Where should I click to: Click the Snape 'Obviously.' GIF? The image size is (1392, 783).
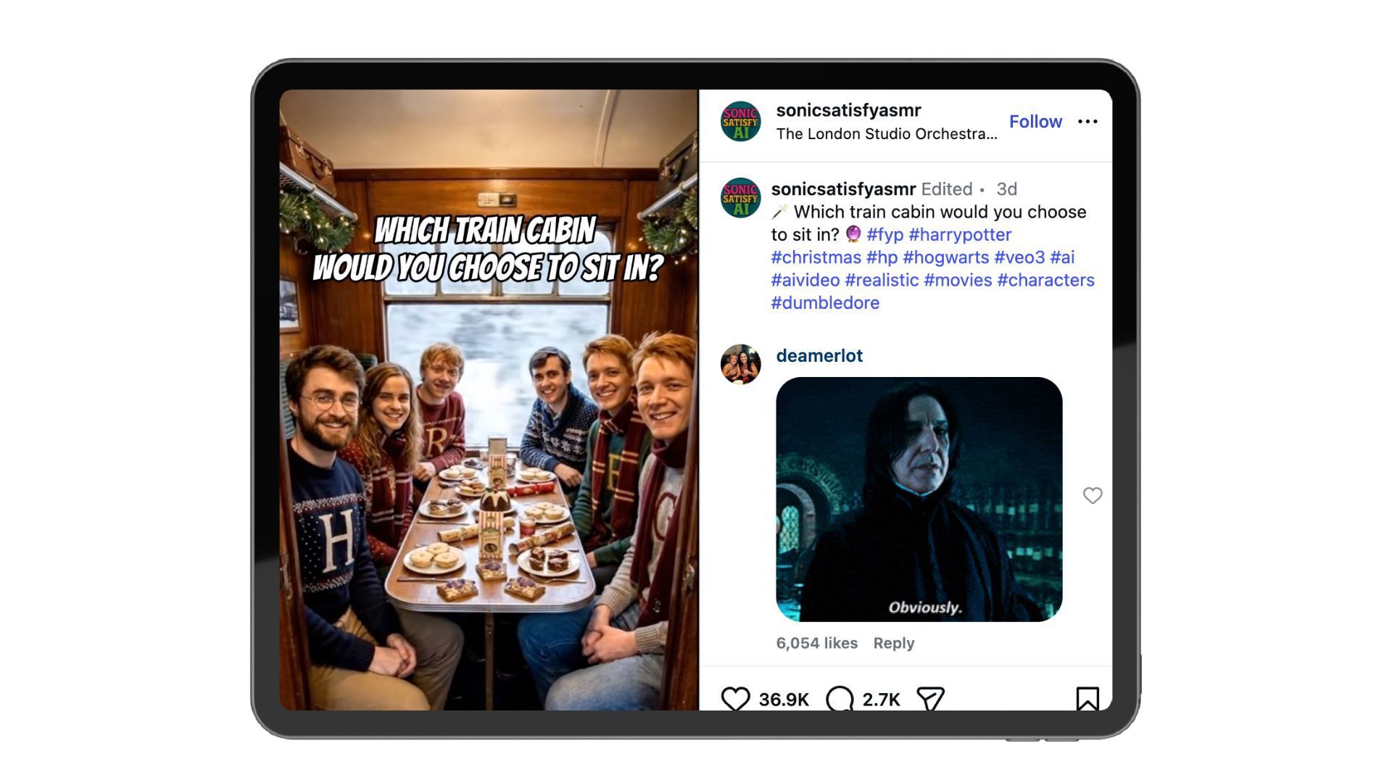pos(919,499)
